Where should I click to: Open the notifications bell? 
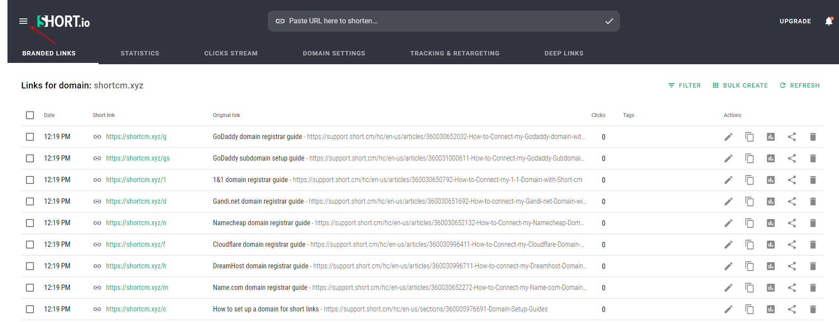tap(829, 21)
